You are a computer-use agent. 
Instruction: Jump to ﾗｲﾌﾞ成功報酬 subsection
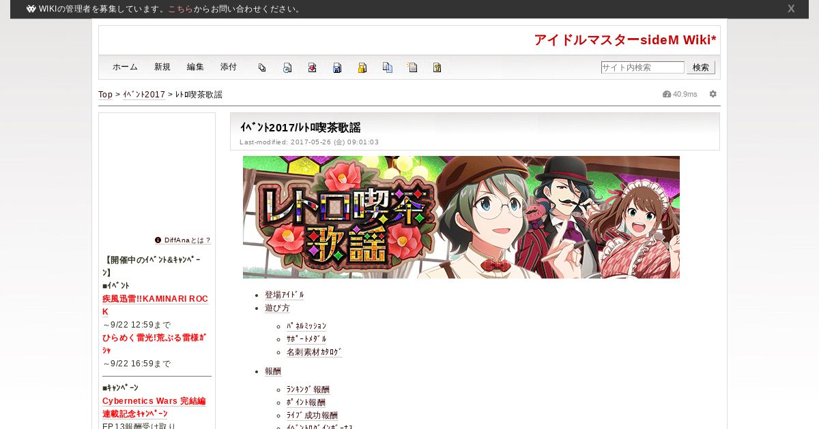312,415
